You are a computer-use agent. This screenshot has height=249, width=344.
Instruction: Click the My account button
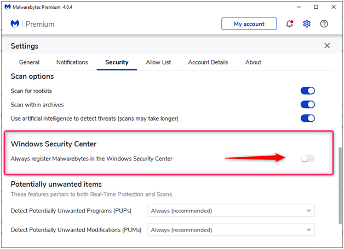(x=249, y=23)
